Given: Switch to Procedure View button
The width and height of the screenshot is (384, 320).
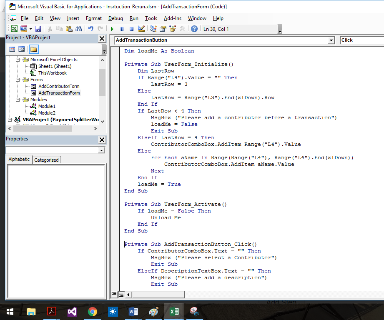Looking at the screenshot, I should (115, 295).
